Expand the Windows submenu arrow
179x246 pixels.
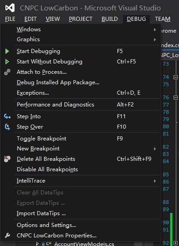click(x=155, y=29)
